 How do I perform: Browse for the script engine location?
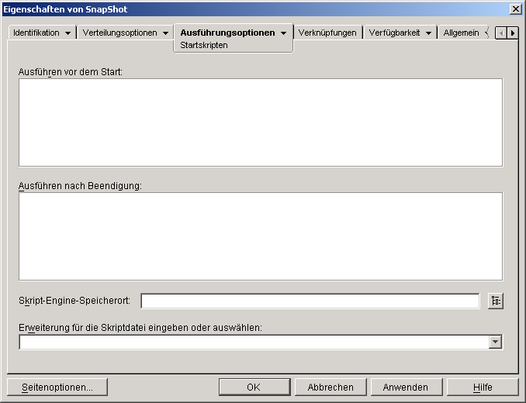click(496, 301)
